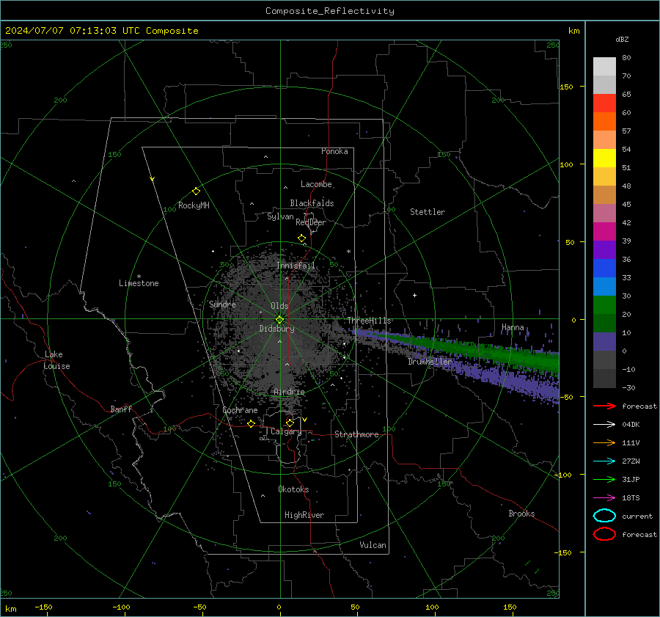Click the Drumheller label
Screen dimensions: 660x617
430,362
